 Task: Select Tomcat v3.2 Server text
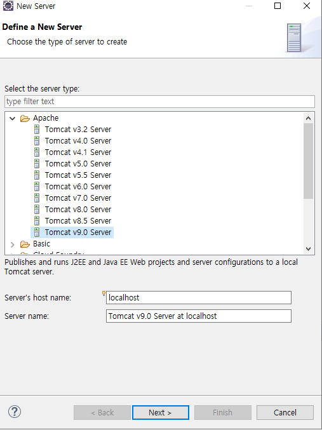tap(78, 129)
